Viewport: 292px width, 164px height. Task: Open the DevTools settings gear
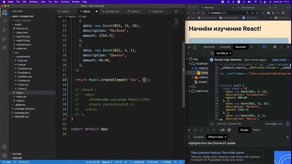[x=275, y=47]
